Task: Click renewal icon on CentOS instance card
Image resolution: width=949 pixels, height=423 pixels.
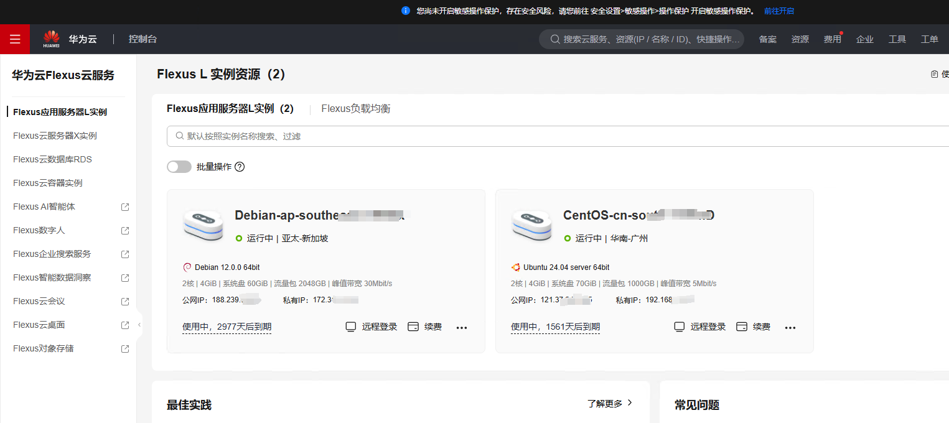Action: pos(742,327)
